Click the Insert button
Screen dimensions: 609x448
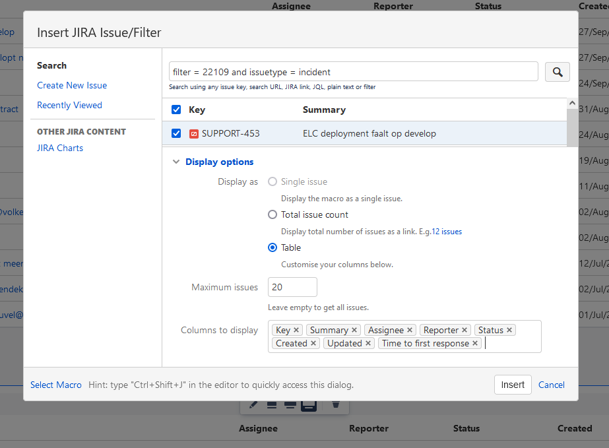coord(513,385)
